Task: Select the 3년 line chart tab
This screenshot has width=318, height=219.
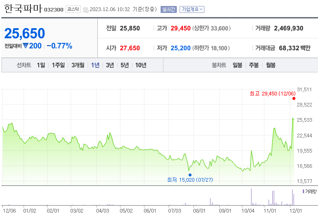Action: pyautogui.click(x=110, y=65)
